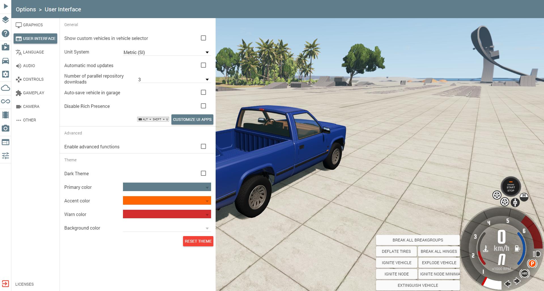This screenshot has height=291, width=544.
Task: Open the Background color dropdown
Action: tap(167, 228)
